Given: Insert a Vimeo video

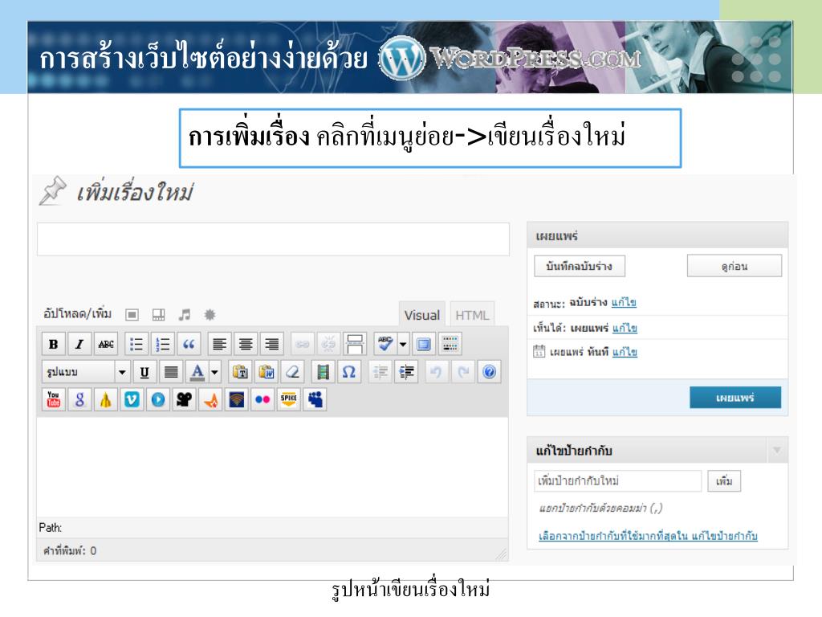Looking at the screenshot, I should point(132,400).
